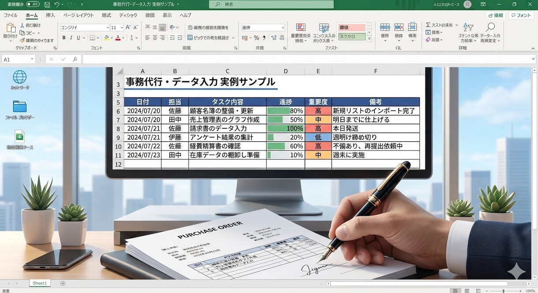The image size is (538, 293).
Task: Click the Undo arrow icon
Action: [x=57, y=4]
